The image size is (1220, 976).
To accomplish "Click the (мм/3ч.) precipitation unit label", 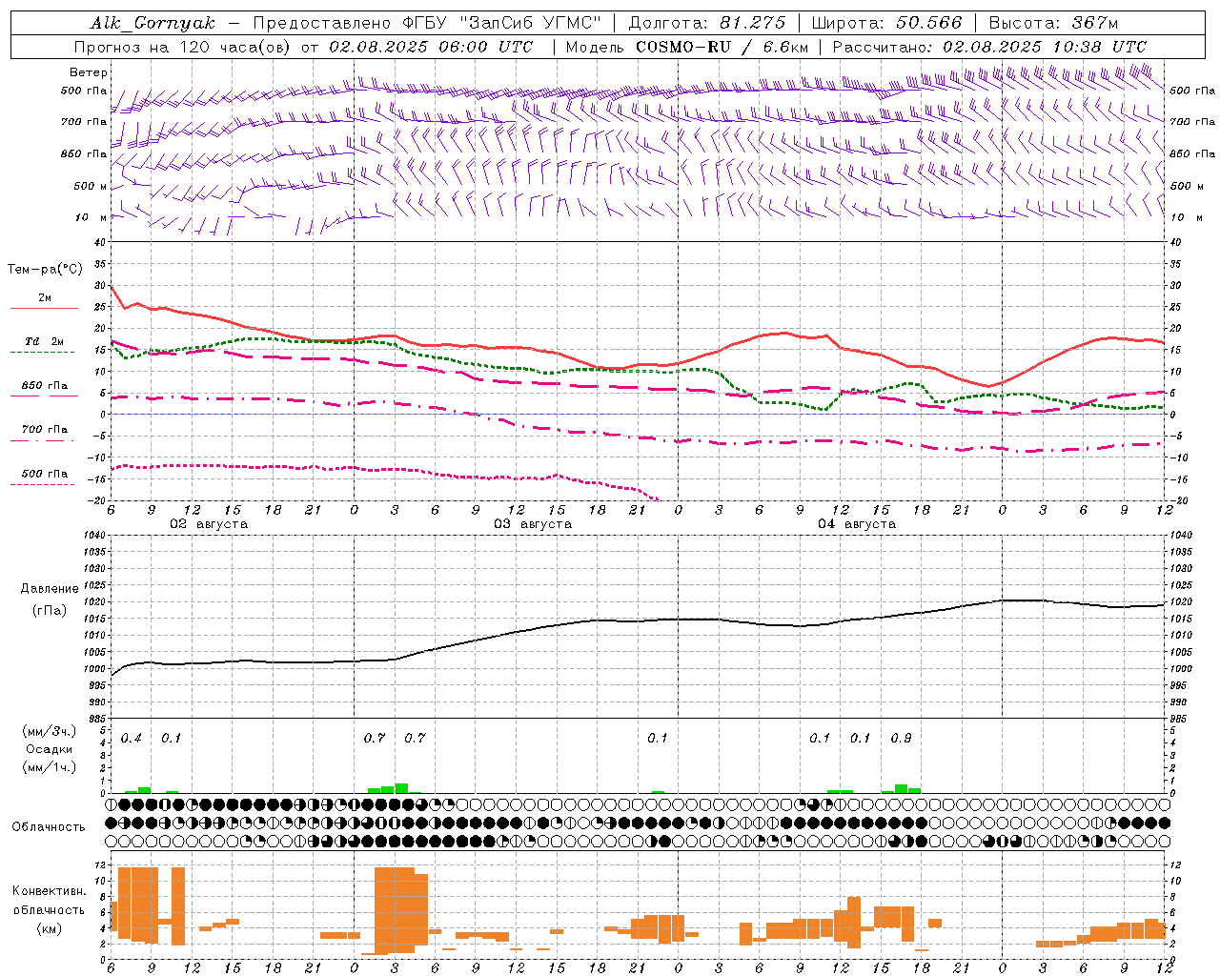I will coord(50,732).
